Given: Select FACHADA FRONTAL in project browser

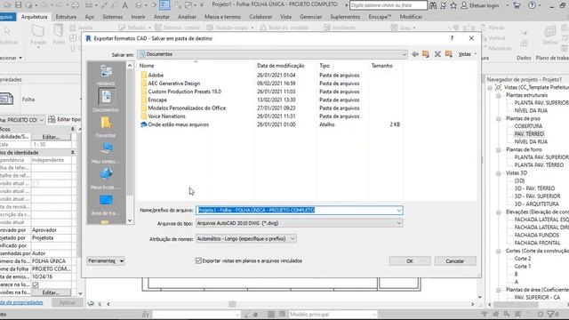Looking at the screenshot, I should [537, 243].
